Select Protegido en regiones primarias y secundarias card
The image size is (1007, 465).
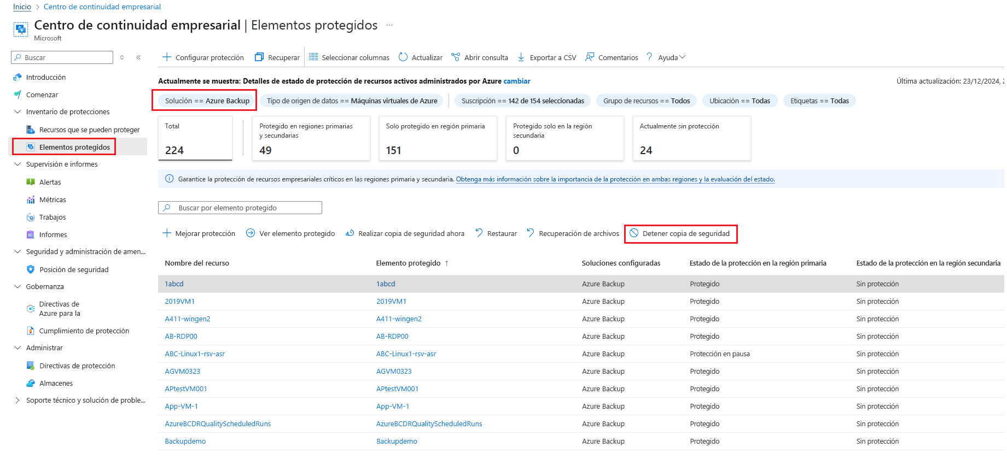[311, 138]
